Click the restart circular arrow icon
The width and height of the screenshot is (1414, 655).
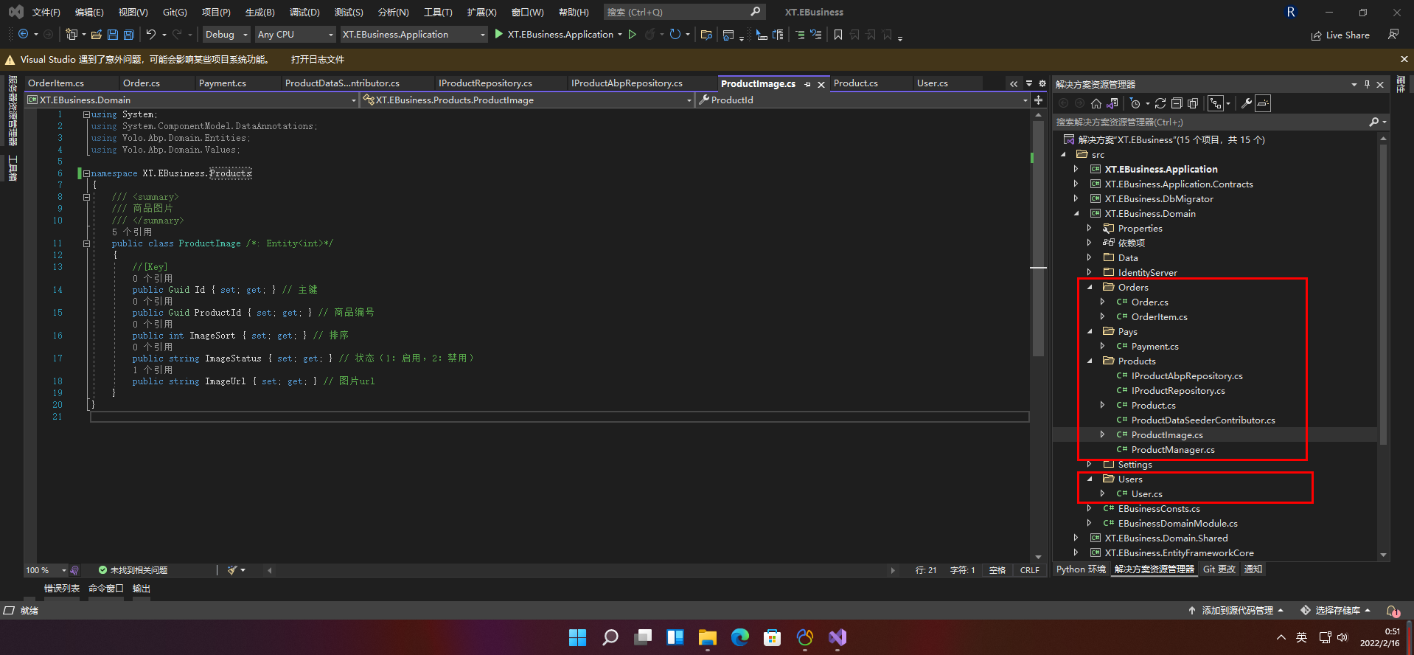point(675,35)
